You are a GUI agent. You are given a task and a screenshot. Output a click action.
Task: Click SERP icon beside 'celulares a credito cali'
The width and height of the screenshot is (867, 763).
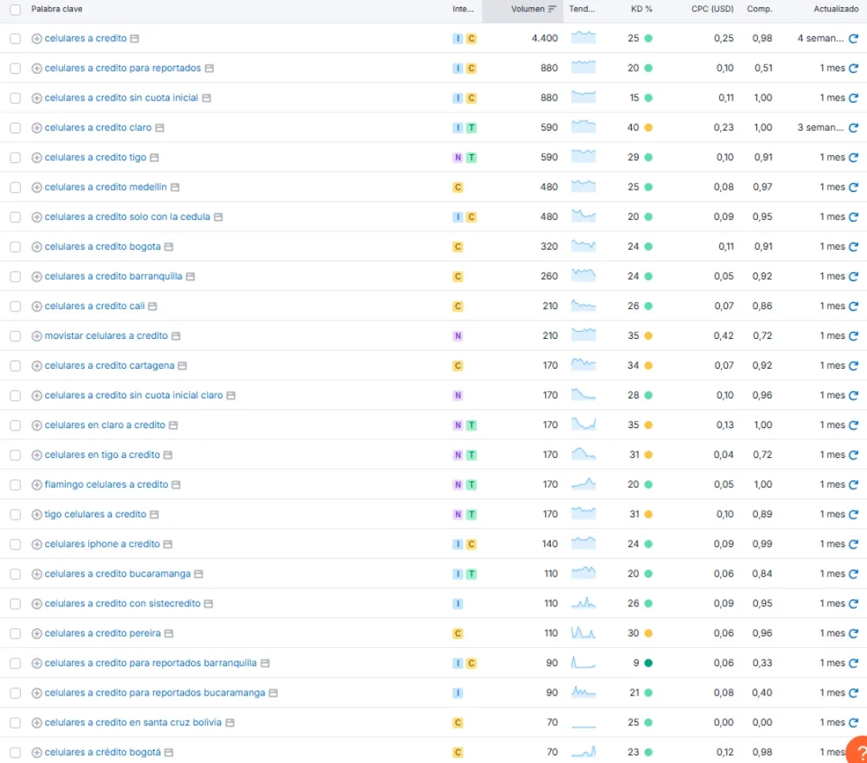click(153, 307)
